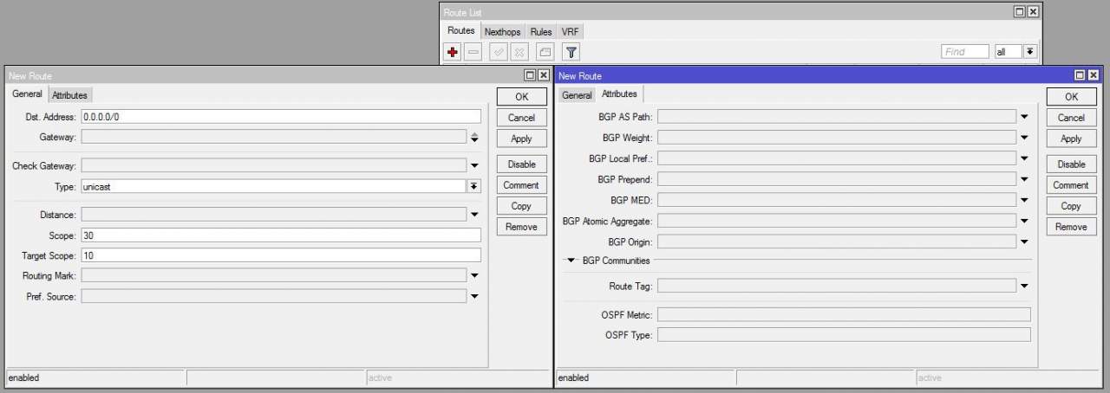Click Disable in left New Route window
The width and height of the screenshot is (1110, 393).
pyautogui.click(x=521, y=164)
